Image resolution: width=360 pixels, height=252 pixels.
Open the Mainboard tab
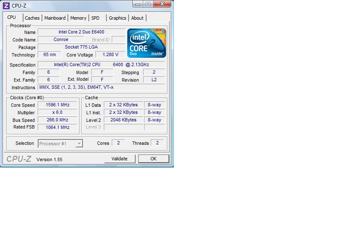click(55, 18)
